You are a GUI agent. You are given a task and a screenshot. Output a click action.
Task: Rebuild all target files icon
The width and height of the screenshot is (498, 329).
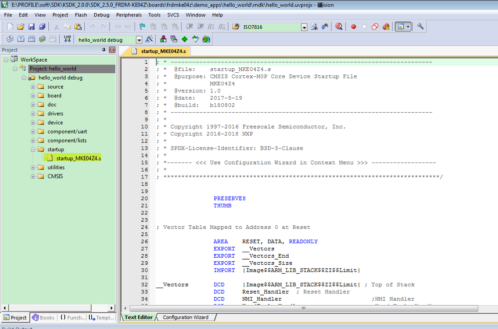click(x=31, y=39)
